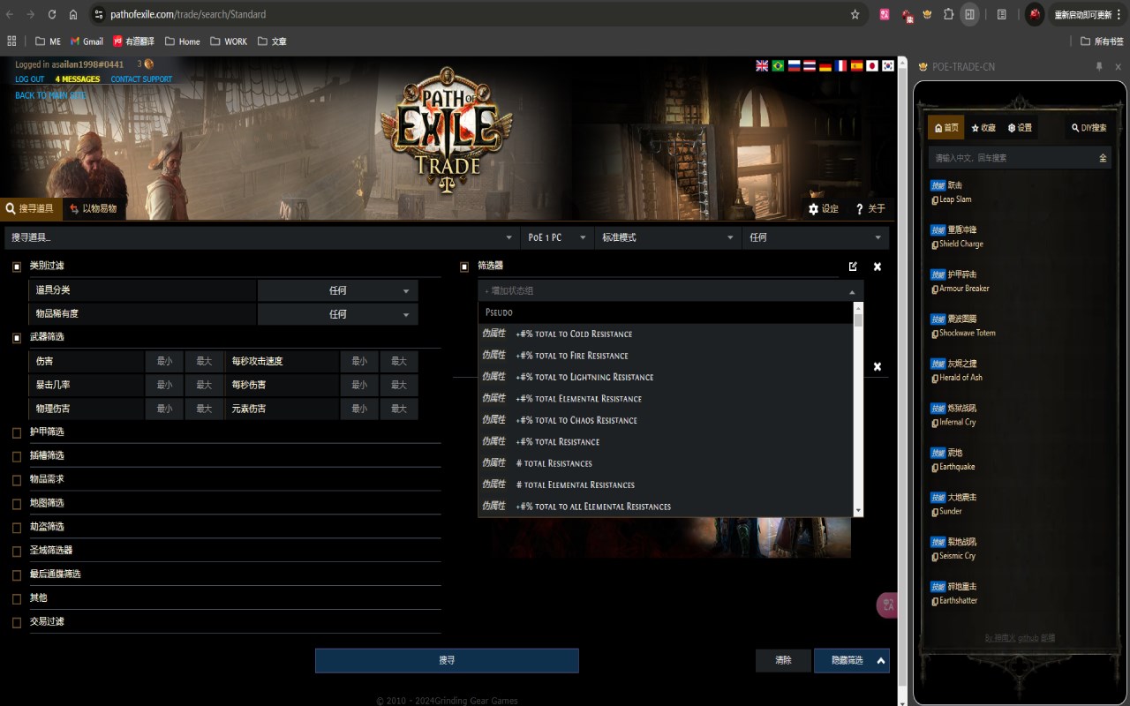Click the 清除 clear button
The image size is (1130, 706).
click(x=783, y=660)
